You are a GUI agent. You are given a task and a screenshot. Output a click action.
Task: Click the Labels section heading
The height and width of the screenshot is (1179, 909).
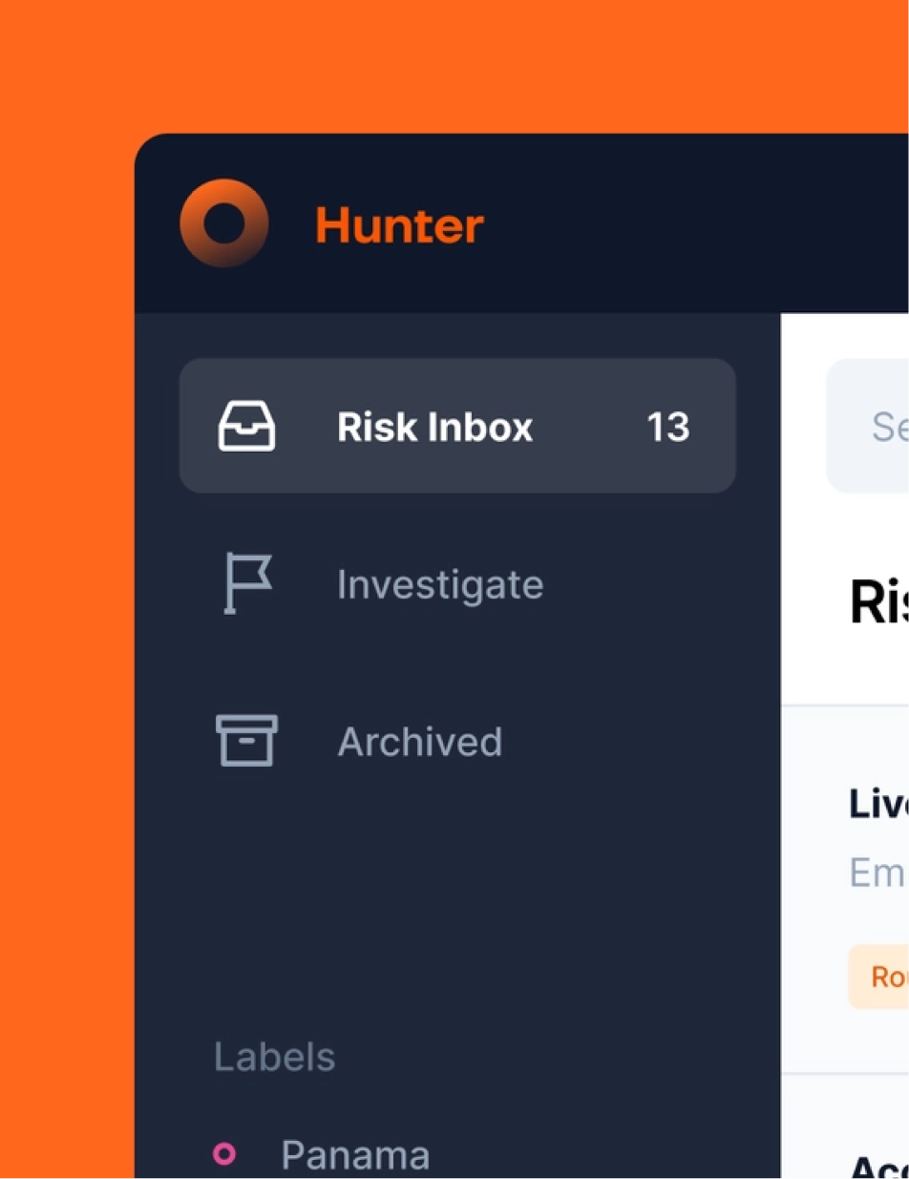click(x=274, y=1057)
